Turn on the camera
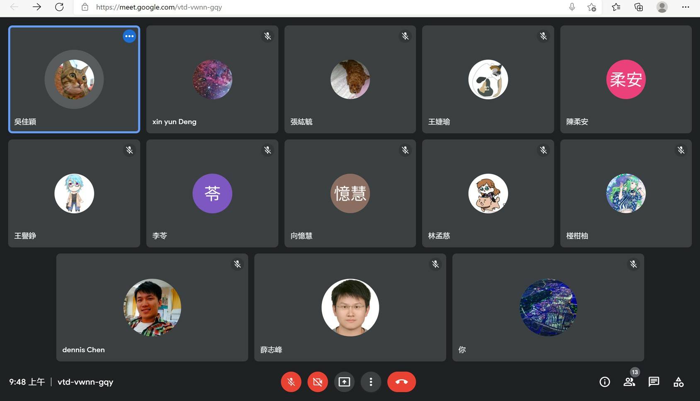Viewport: 700px width, 401px height. coord(318,382)
